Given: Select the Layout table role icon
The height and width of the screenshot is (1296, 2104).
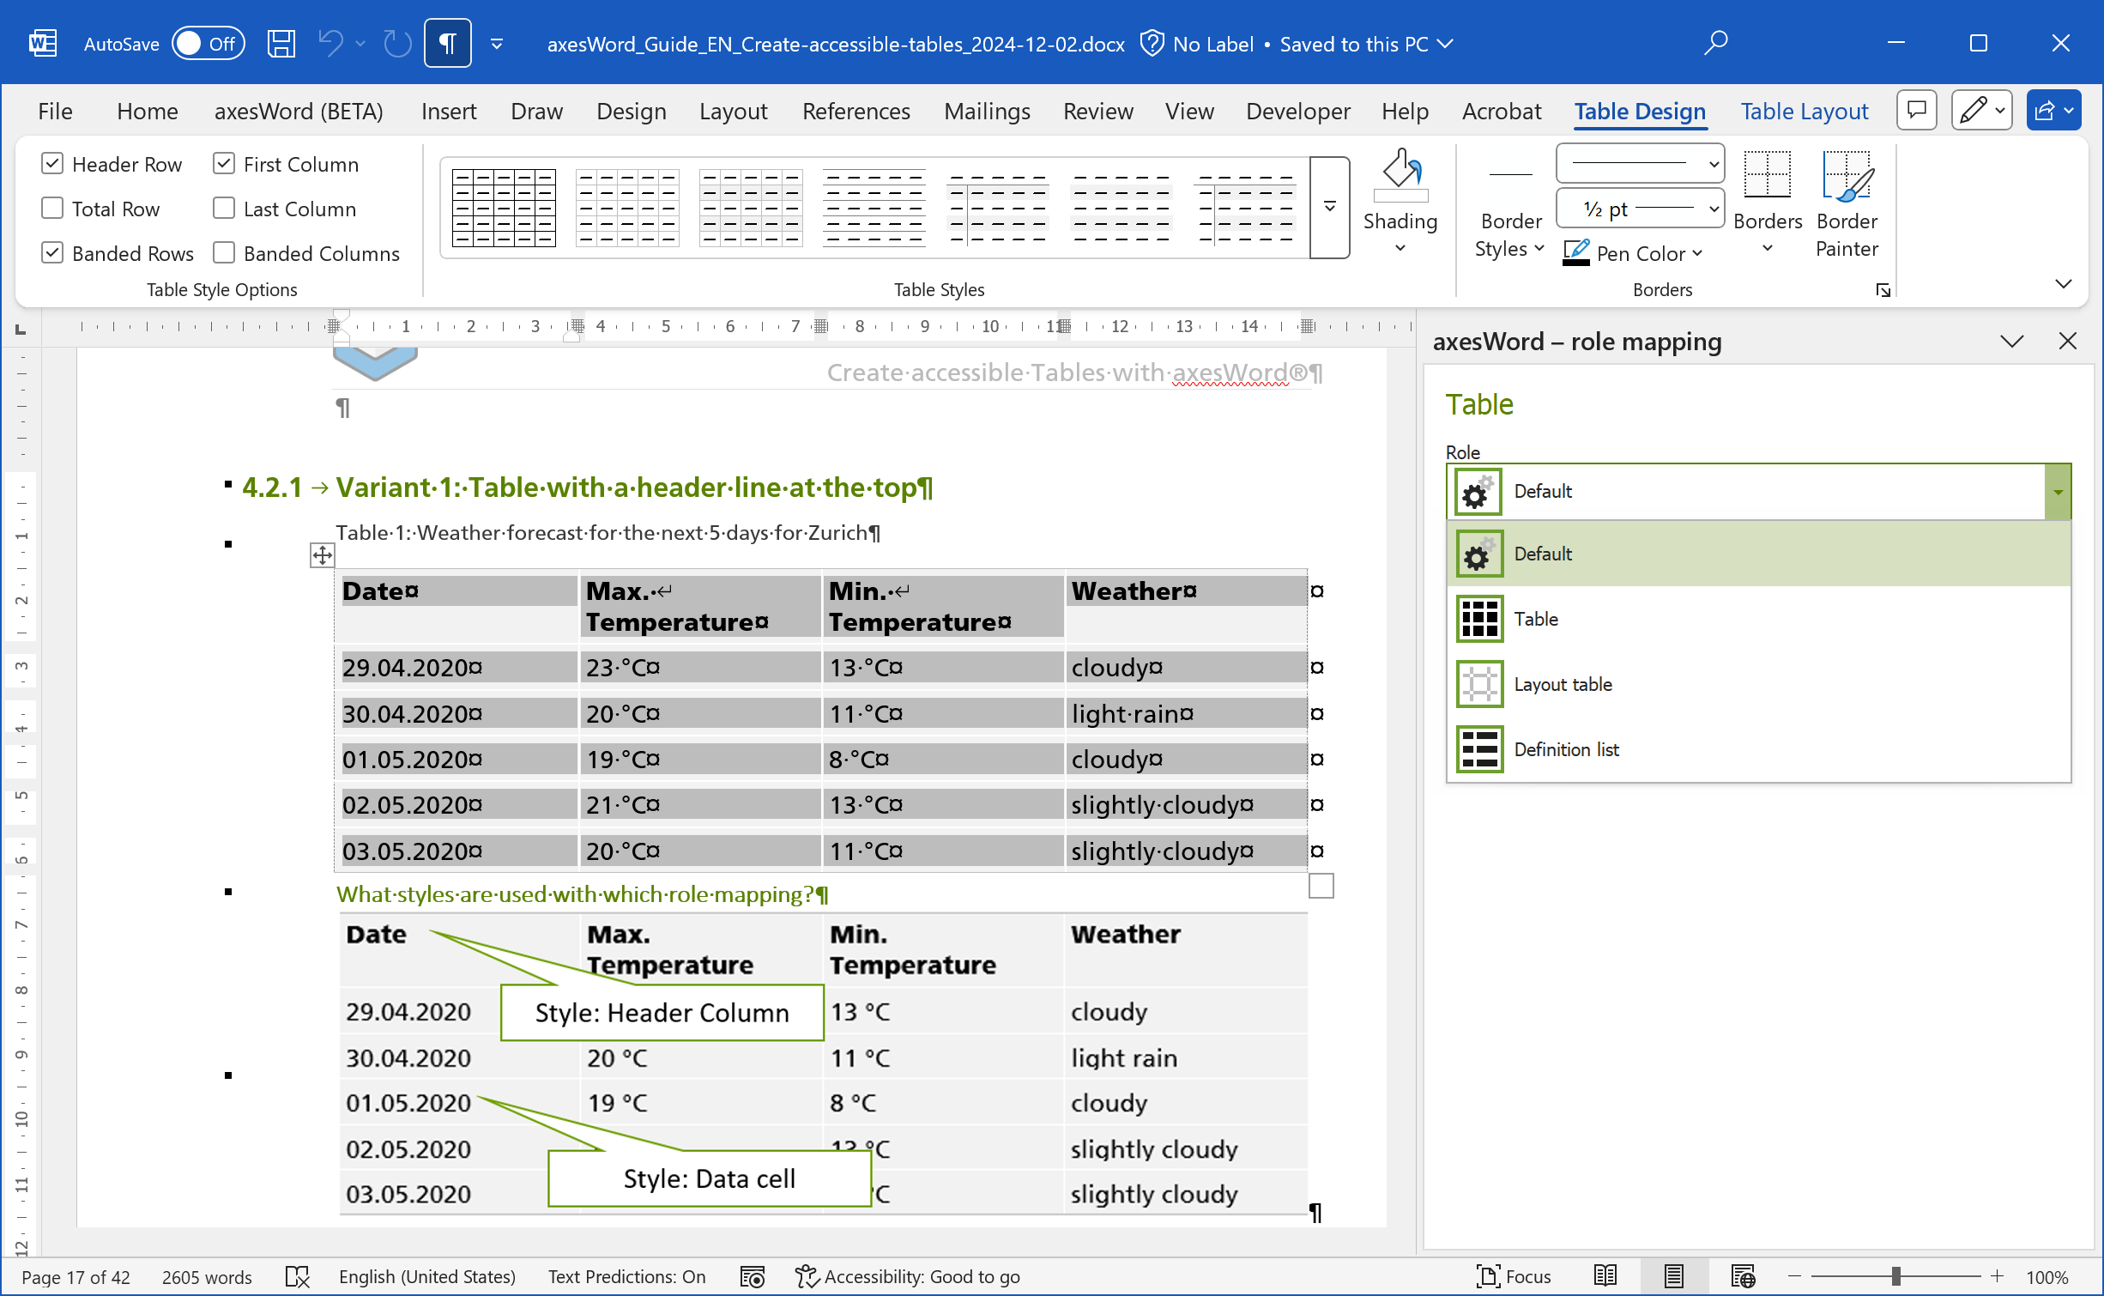Looking at the screenshot, I should (x=1478, y=683).
